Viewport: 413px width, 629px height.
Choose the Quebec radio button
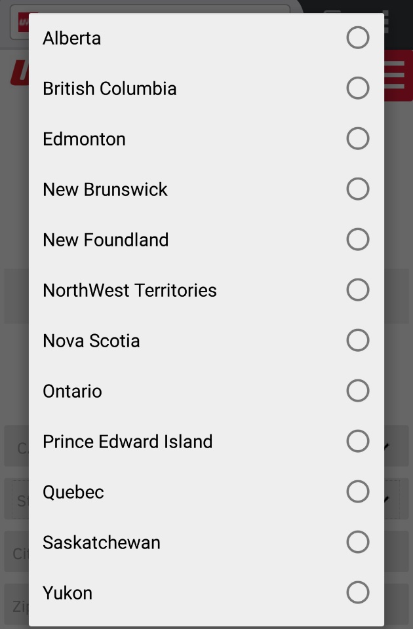tap(357, 492)
